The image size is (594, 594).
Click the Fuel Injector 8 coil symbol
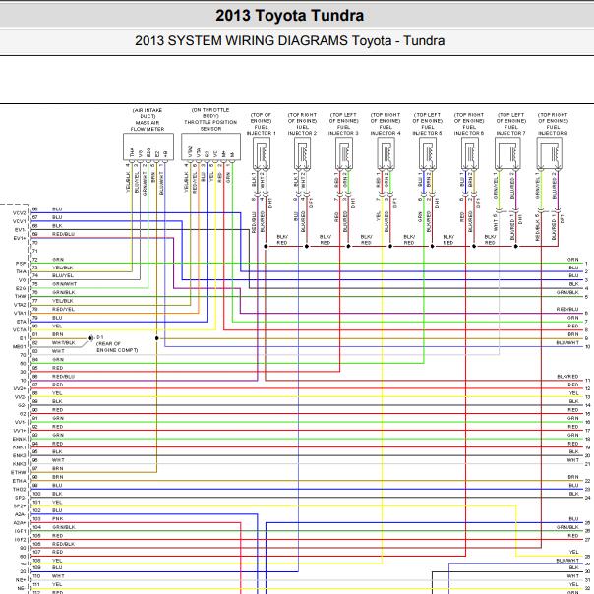point(550,153)
